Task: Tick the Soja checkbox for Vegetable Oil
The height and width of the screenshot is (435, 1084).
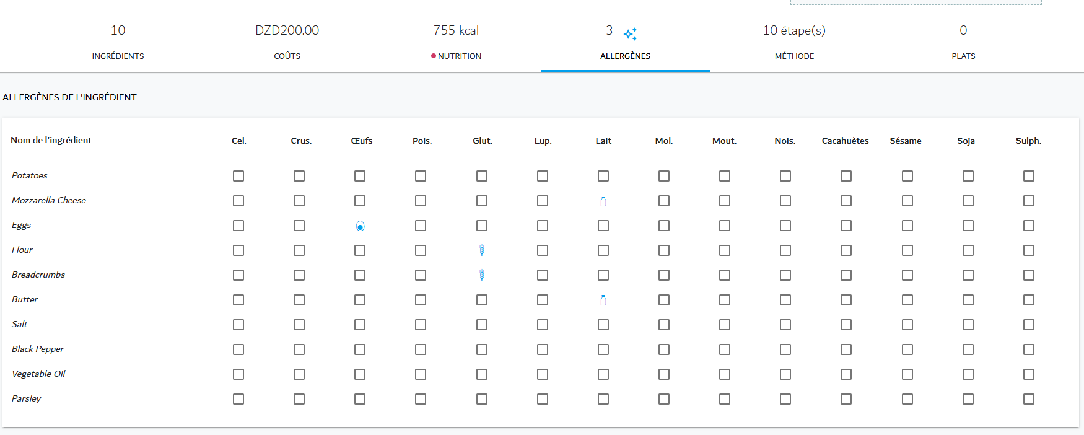Action: (968, 374)
